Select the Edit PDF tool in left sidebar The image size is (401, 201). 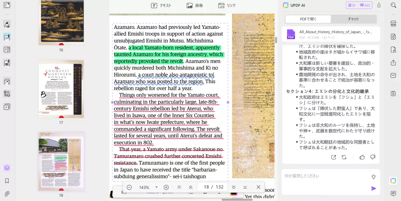[7, 37]
